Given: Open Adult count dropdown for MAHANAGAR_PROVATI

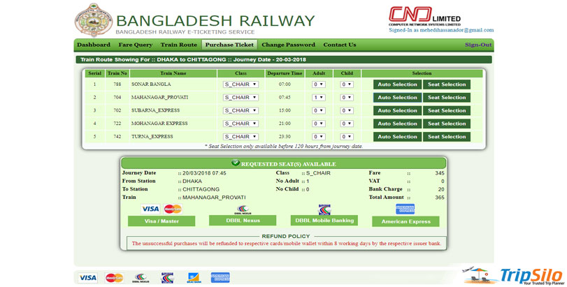Looking at the screenshot, I should pyautogui.click(x=319, y=98).
